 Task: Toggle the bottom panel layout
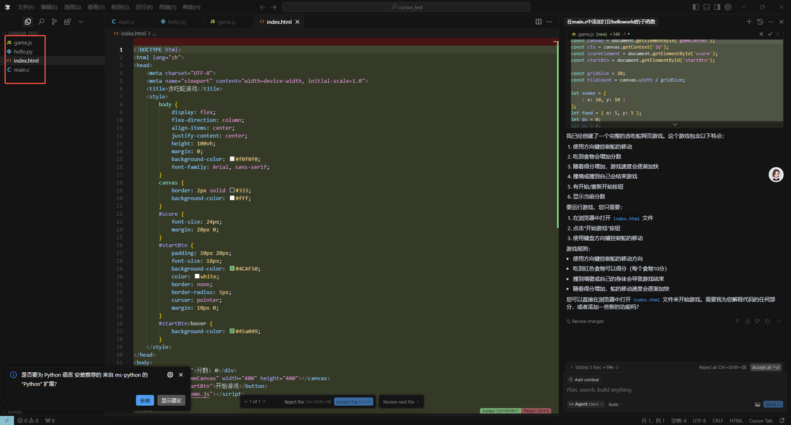[x=707, y=7]
